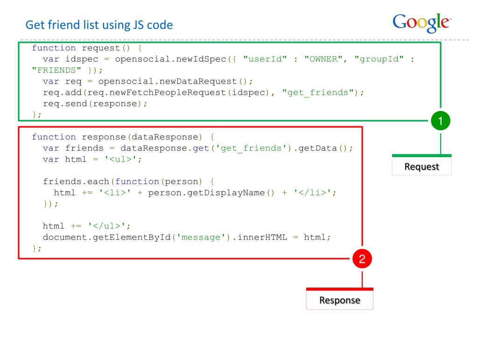Click 'var req = opensocial.newDataRequest();' line

click(148, 82)
